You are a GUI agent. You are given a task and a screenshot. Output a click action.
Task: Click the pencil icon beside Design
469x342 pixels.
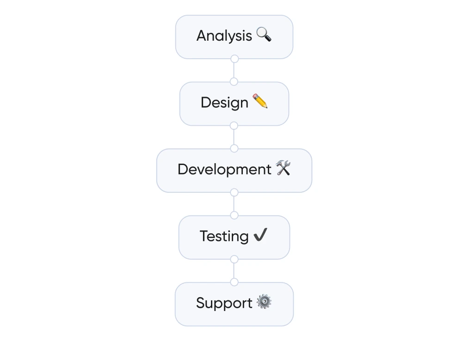[x=260, y=101]
